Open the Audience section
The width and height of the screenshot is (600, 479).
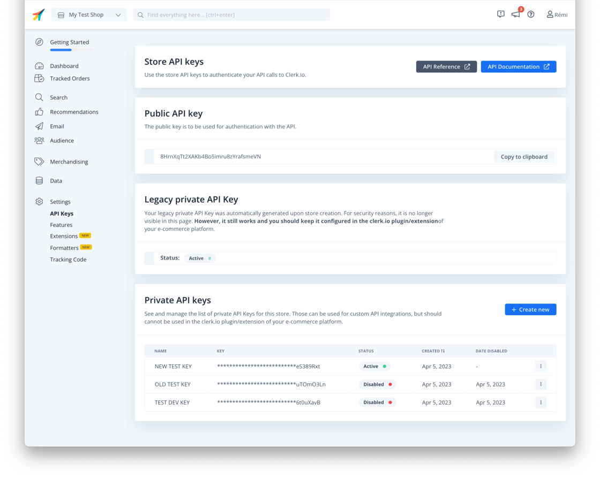62,140
